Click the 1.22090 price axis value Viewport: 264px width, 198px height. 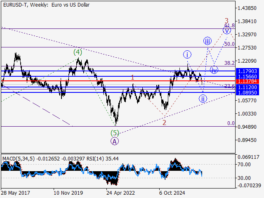tap(247, 61)
